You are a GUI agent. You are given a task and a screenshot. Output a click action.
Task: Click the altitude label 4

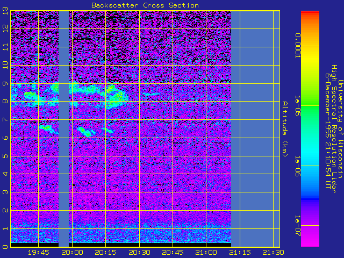(x=5, y=174)
